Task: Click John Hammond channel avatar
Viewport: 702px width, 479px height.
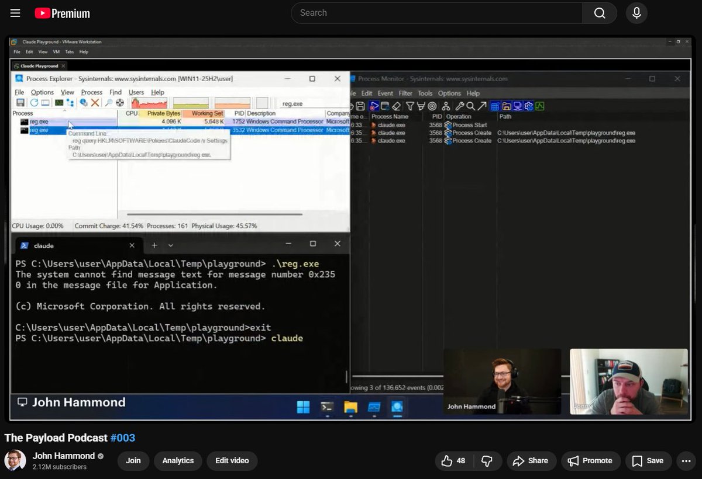Action: click(15, 460)
